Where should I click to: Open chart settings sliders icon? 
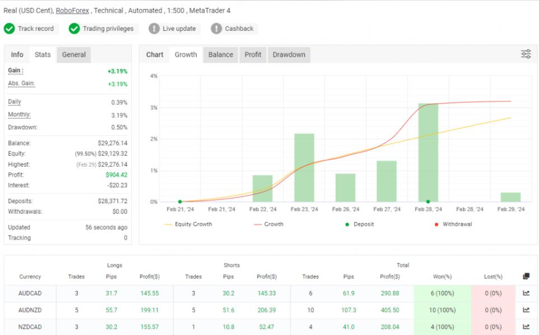(526, 54)
